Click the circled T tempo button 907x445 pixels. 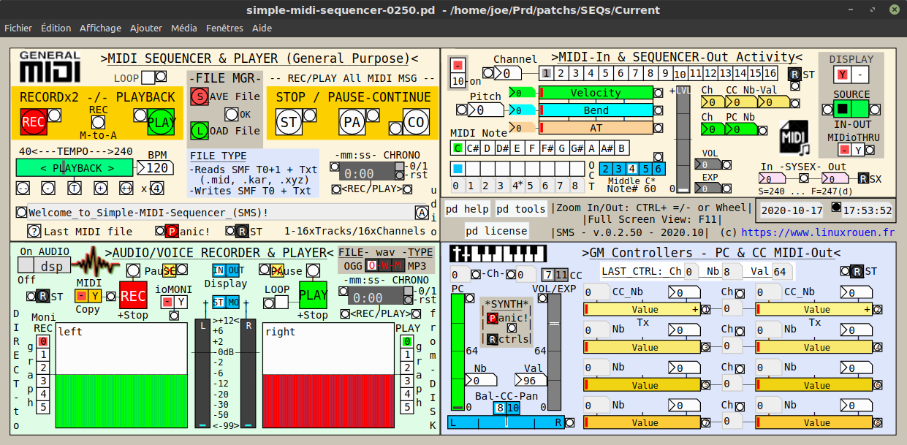(x=75, y=188)
